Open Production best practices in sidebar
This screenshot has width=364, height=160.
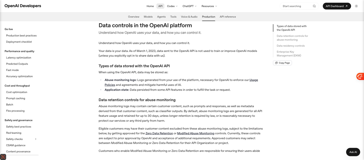(21, 36)
